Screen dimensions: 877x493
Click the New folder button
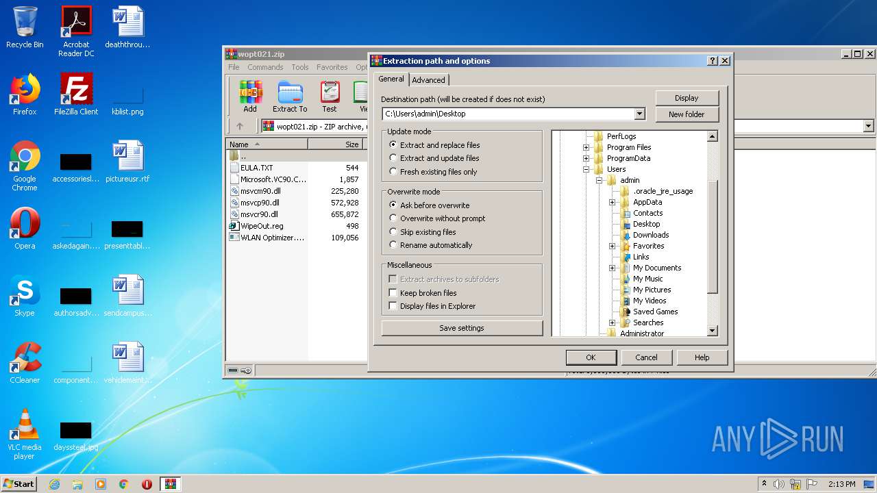click(687, 114)
